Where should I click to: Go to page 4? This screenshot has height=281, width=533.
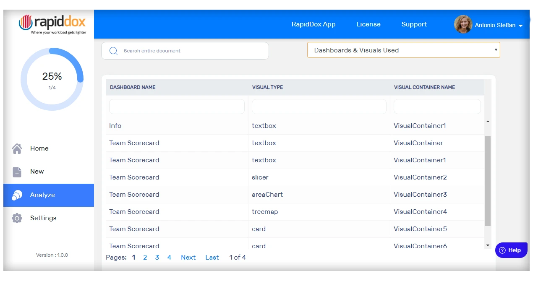pos(169,258)
